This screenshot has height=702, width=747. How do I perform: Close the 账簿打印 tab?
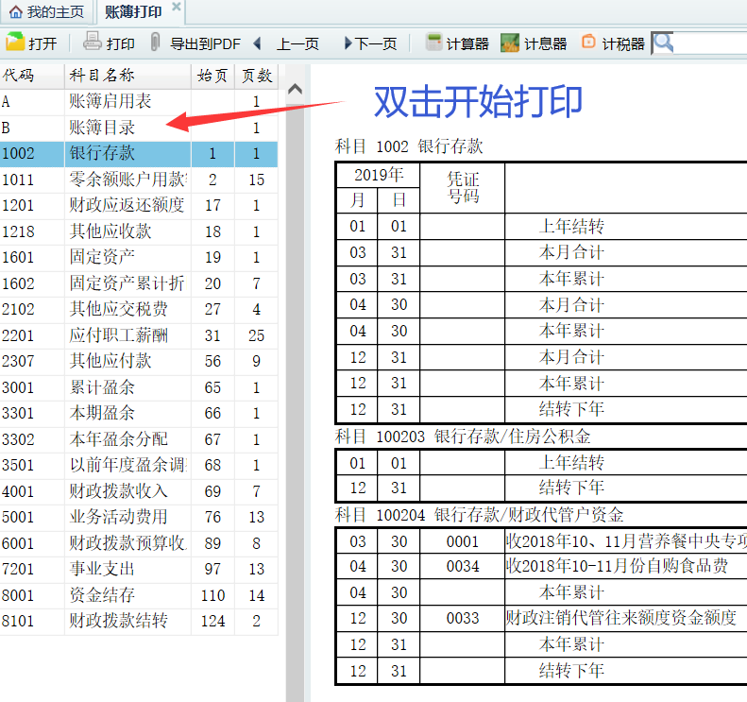pos(177,7)
